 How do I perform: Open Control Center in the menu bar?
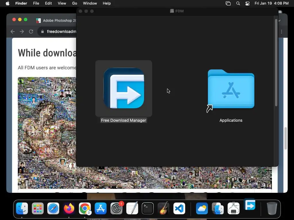tap(247, 3)
